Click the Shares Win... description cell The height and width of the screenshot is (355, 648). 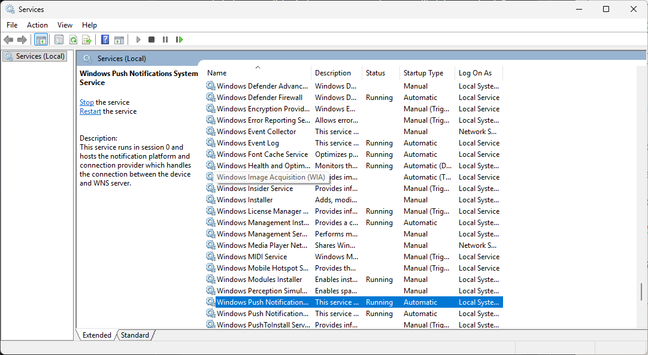click(x=335, y=245)
